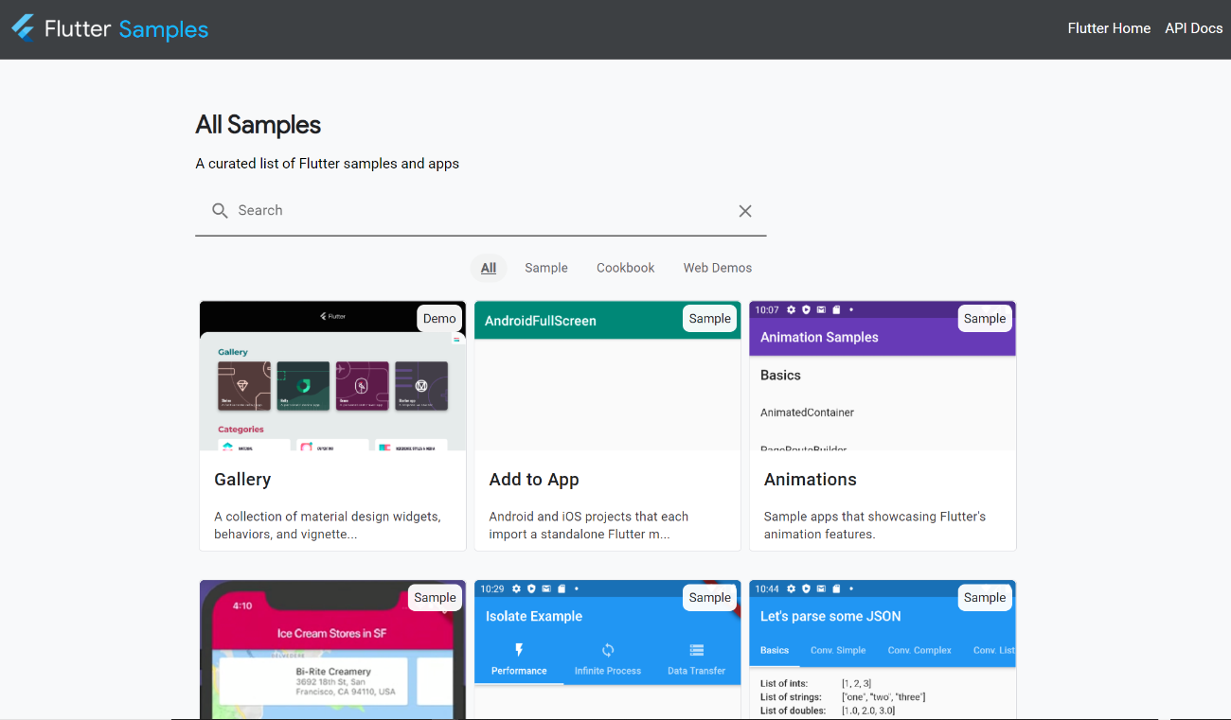
Task: Click the Infinite Process loop icon
Action: (x=608, y=650)
